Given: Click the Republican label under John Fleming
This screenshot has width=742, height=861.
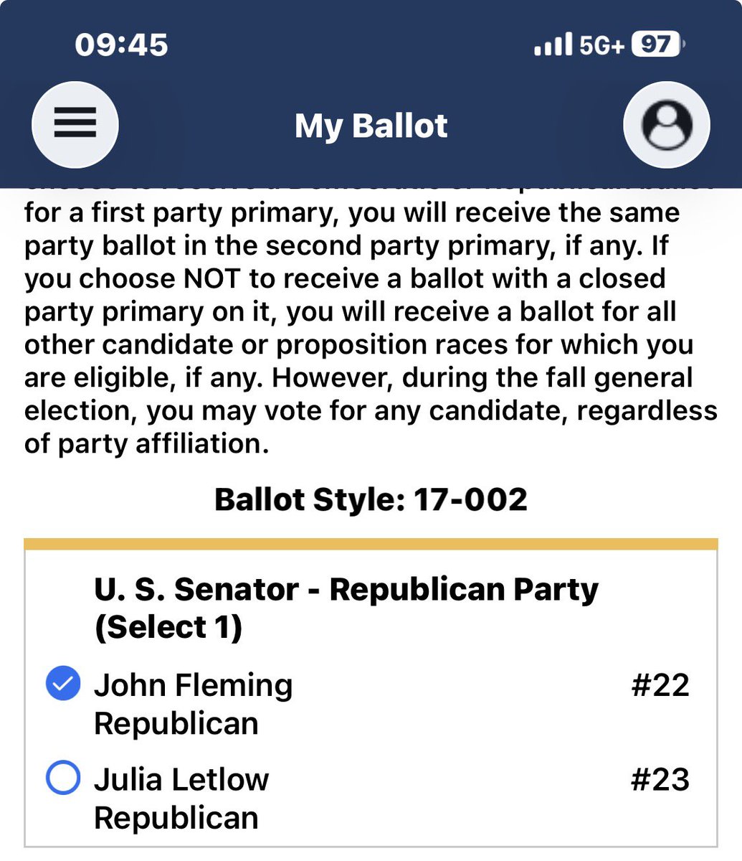Looking at the screenshot, I should point(176,723).
